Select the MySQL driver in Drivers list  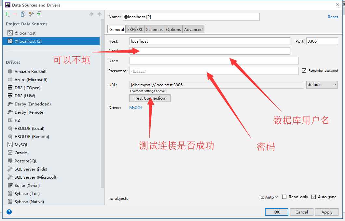point(21,145)
